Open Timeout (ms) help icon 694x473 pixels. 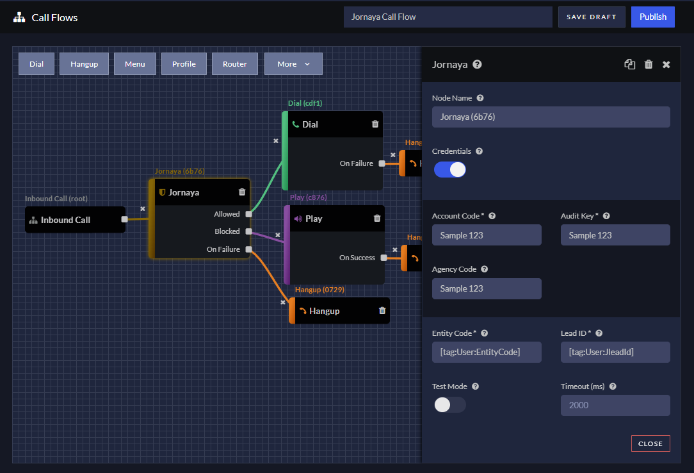(x=613, y=386)
